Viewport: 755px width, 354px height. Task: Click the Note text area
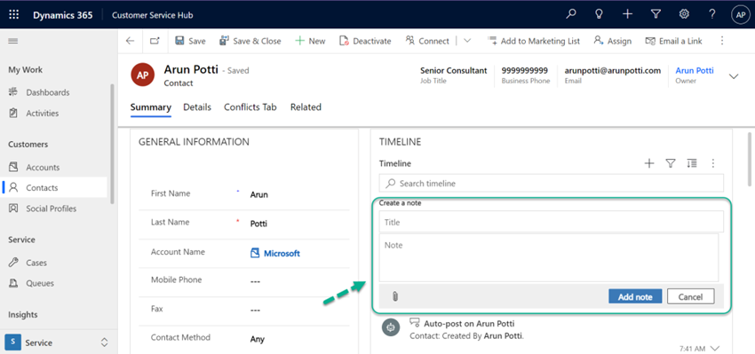click(x=549, y=258)
